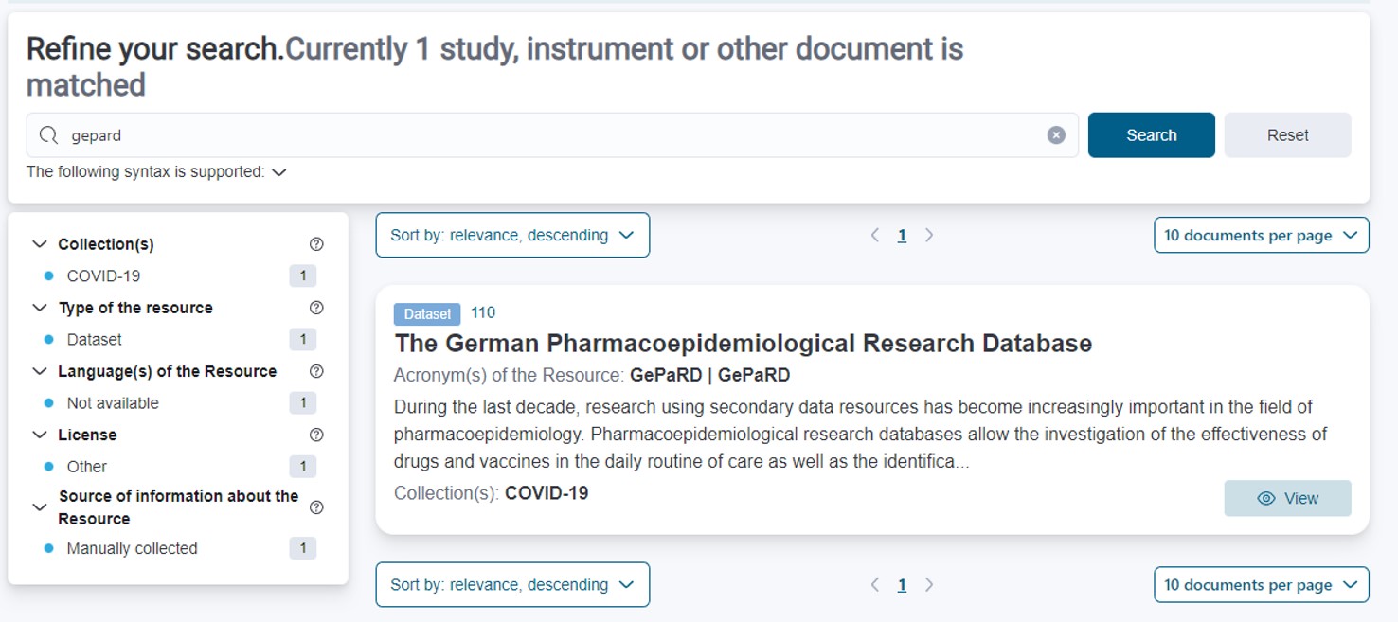Click the Reset button
The height and width of the screenshot is (622, 1398).
coord(1287,135)
